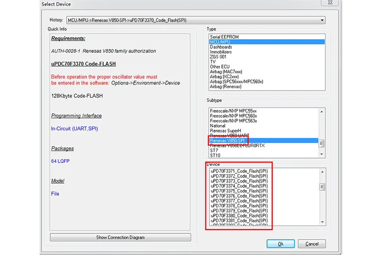This screenshot has height=272, width=382.
Task: Click Device list scrollbar thumb
Action: pyautogui.click(x=323, y=187)
